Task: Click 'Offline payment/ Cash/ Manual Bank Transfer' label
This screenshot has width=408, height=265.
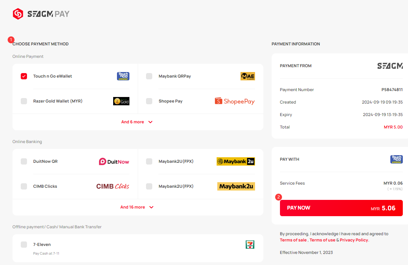Action: coord(57,227)
